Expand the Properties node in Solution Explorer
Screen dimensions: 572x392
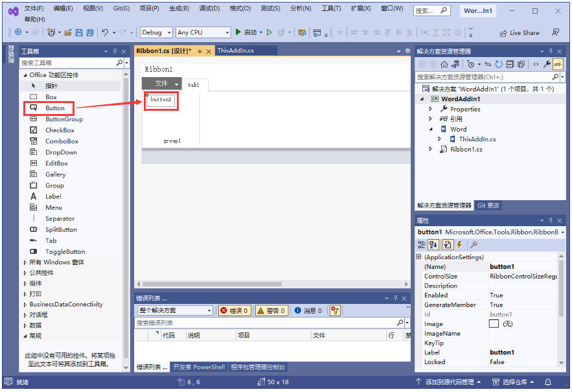[431, 109]
